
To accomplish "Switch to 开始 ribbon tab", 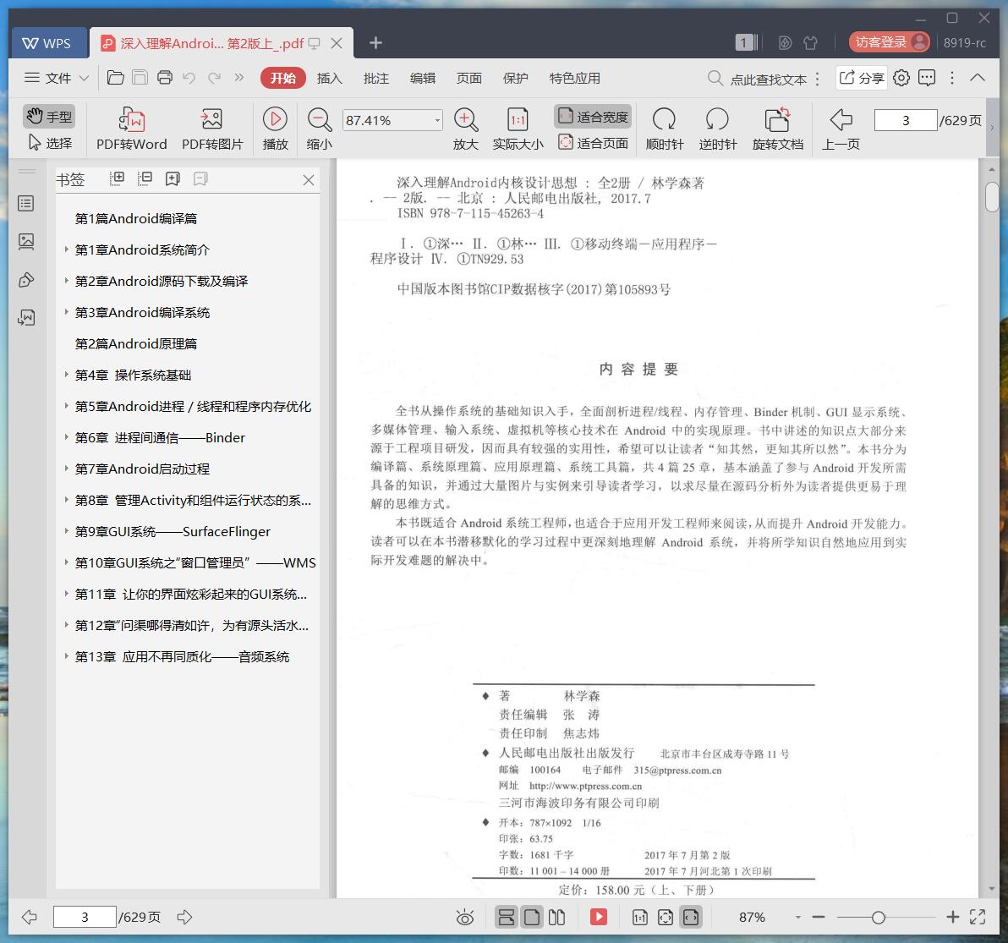I will 282,78.
